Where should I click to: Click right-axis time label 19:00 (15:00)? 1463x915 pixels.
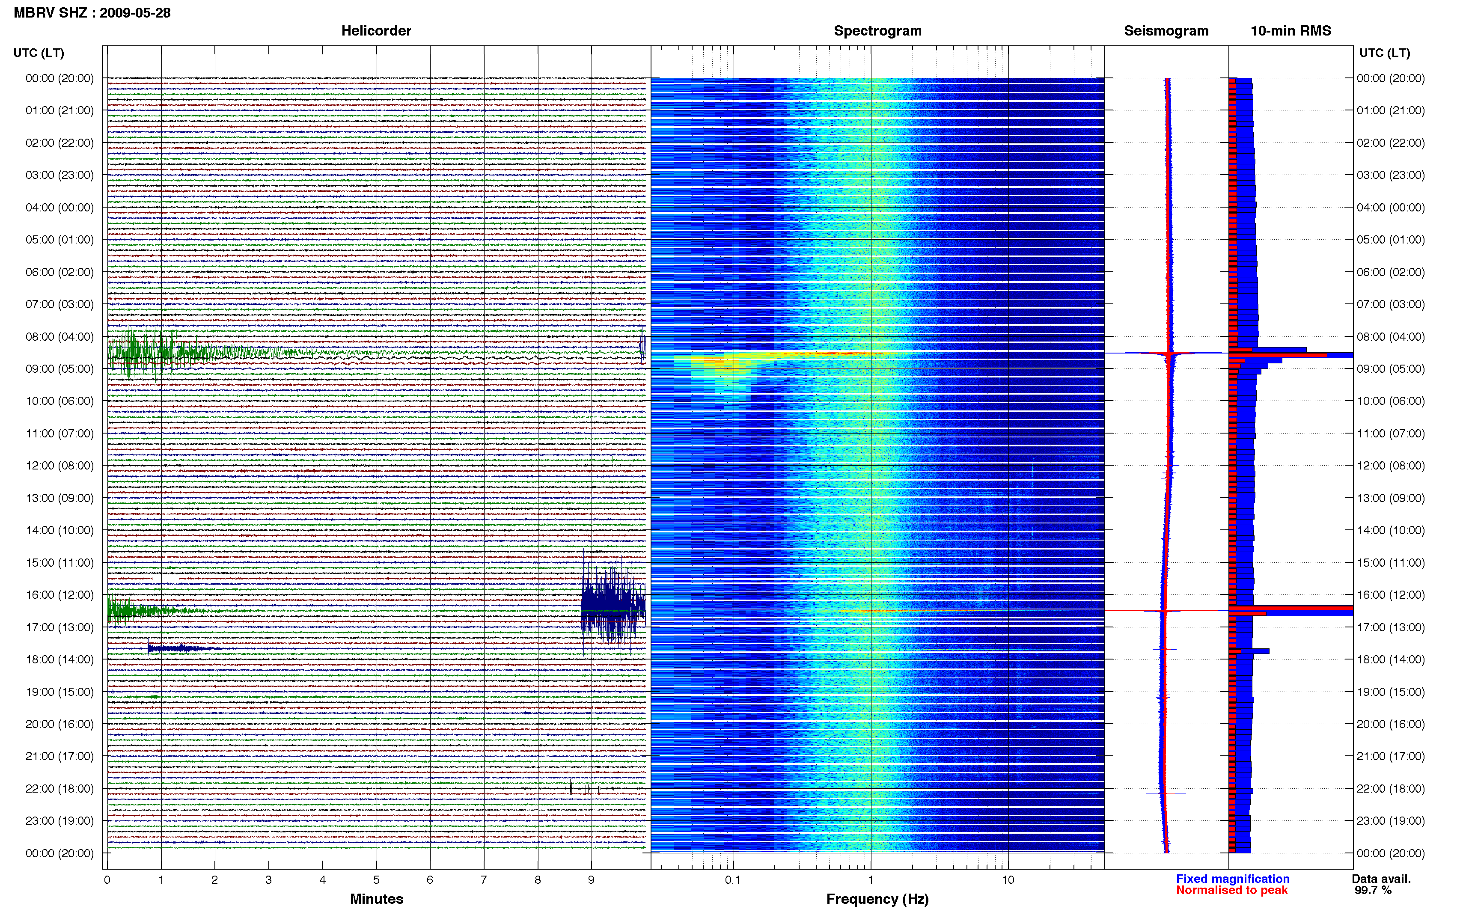click(1390, 692)
